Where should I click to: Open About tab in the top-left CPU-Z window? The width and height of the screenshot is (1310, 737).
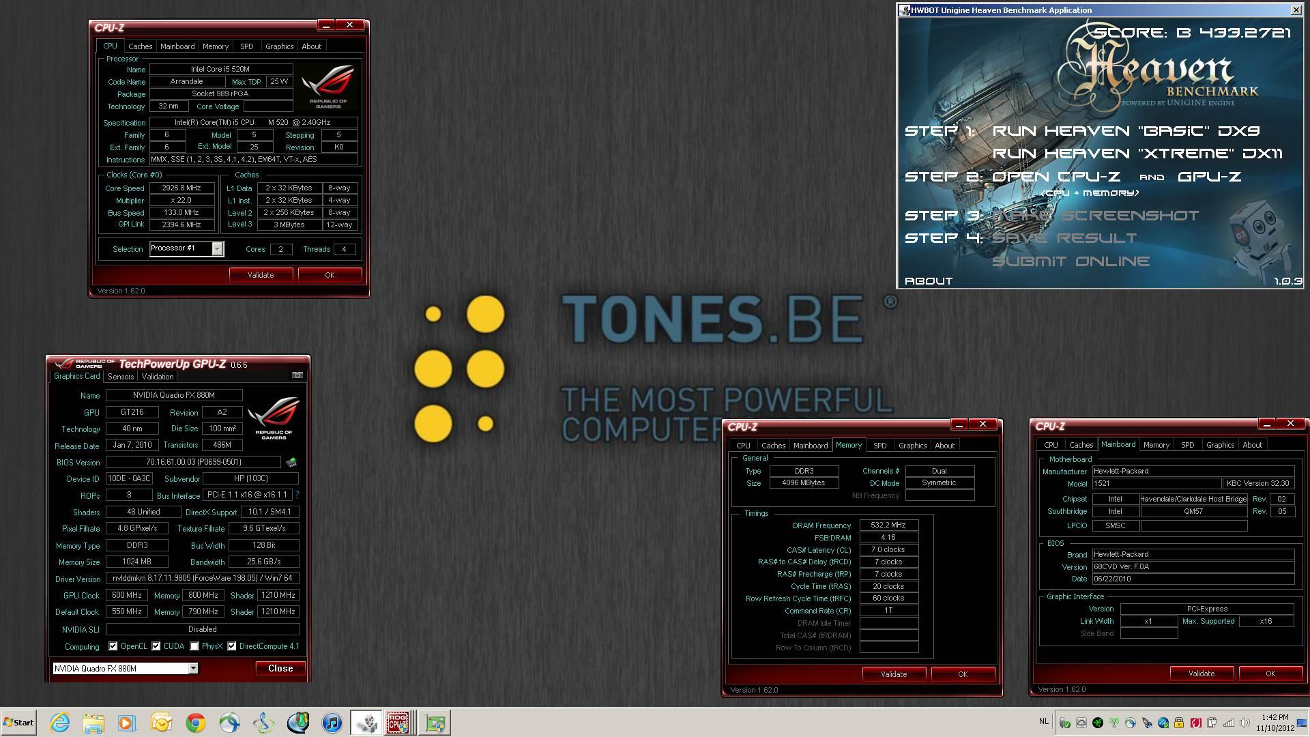(x=312, y=46)
